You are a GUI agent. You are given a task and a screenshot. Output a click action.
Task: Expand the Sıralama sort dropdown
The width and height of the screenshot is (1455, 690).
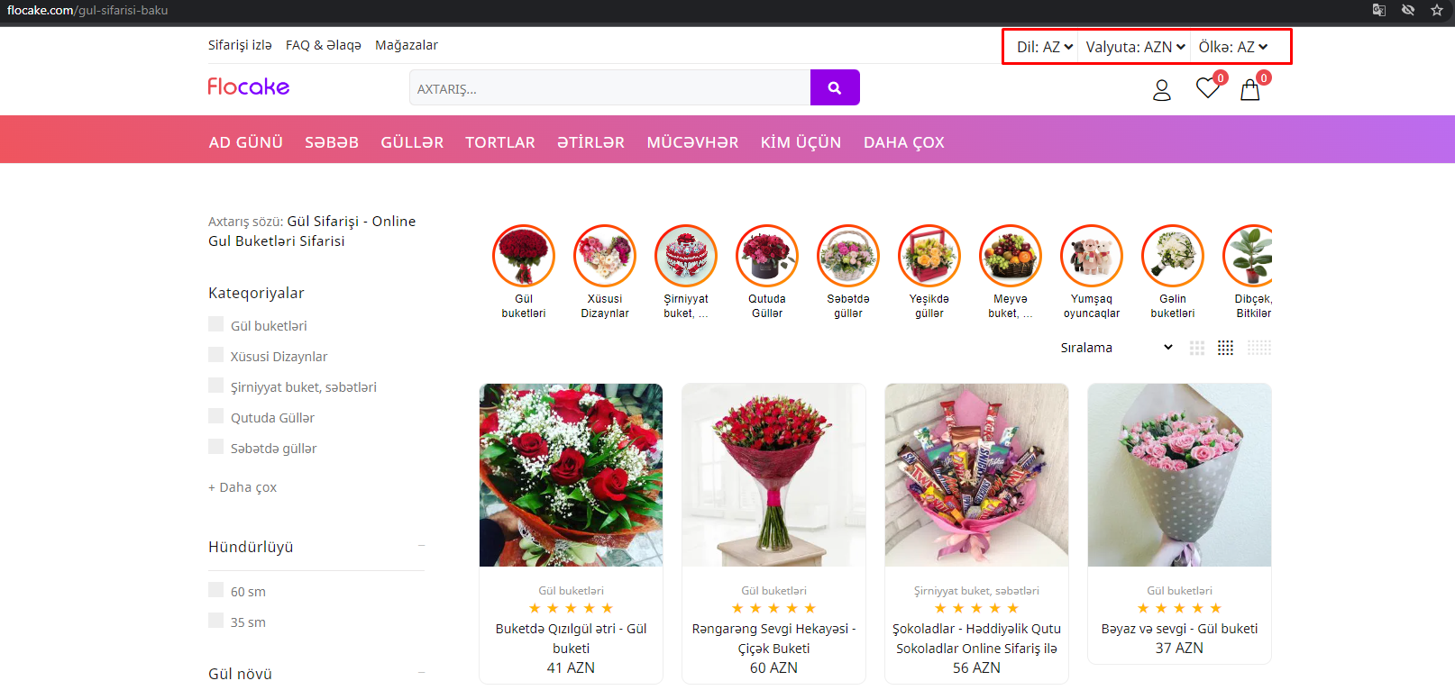[1116, 348]
